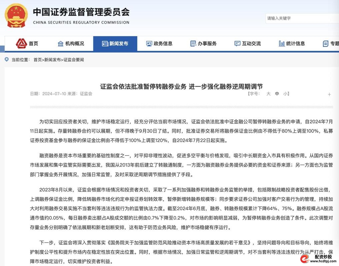Viewport: 339px width, 266px height.
Task: Expand content with the plus icon
Action: (x=329, y=94)
